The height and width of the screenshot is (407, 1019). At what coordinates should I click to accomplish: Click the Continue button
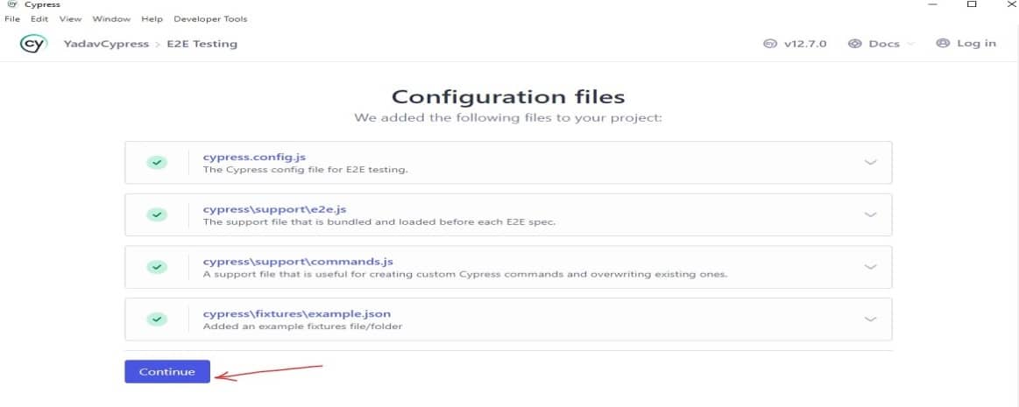(167, 371)
